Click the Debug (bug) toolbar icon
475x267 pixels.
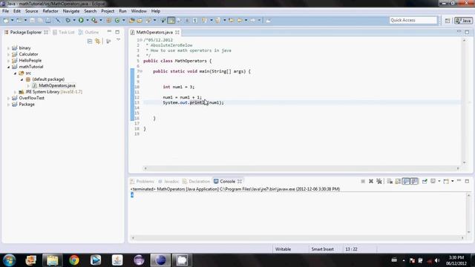(x=68, y=20)
